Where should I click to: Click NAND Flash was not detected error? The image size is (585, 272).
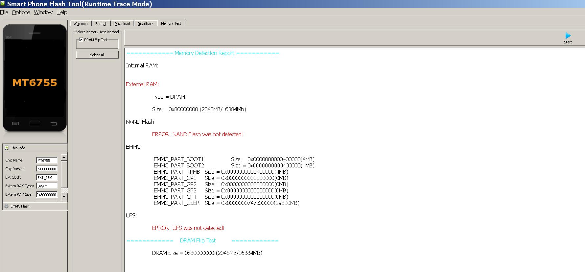click(x=197, y=134)
